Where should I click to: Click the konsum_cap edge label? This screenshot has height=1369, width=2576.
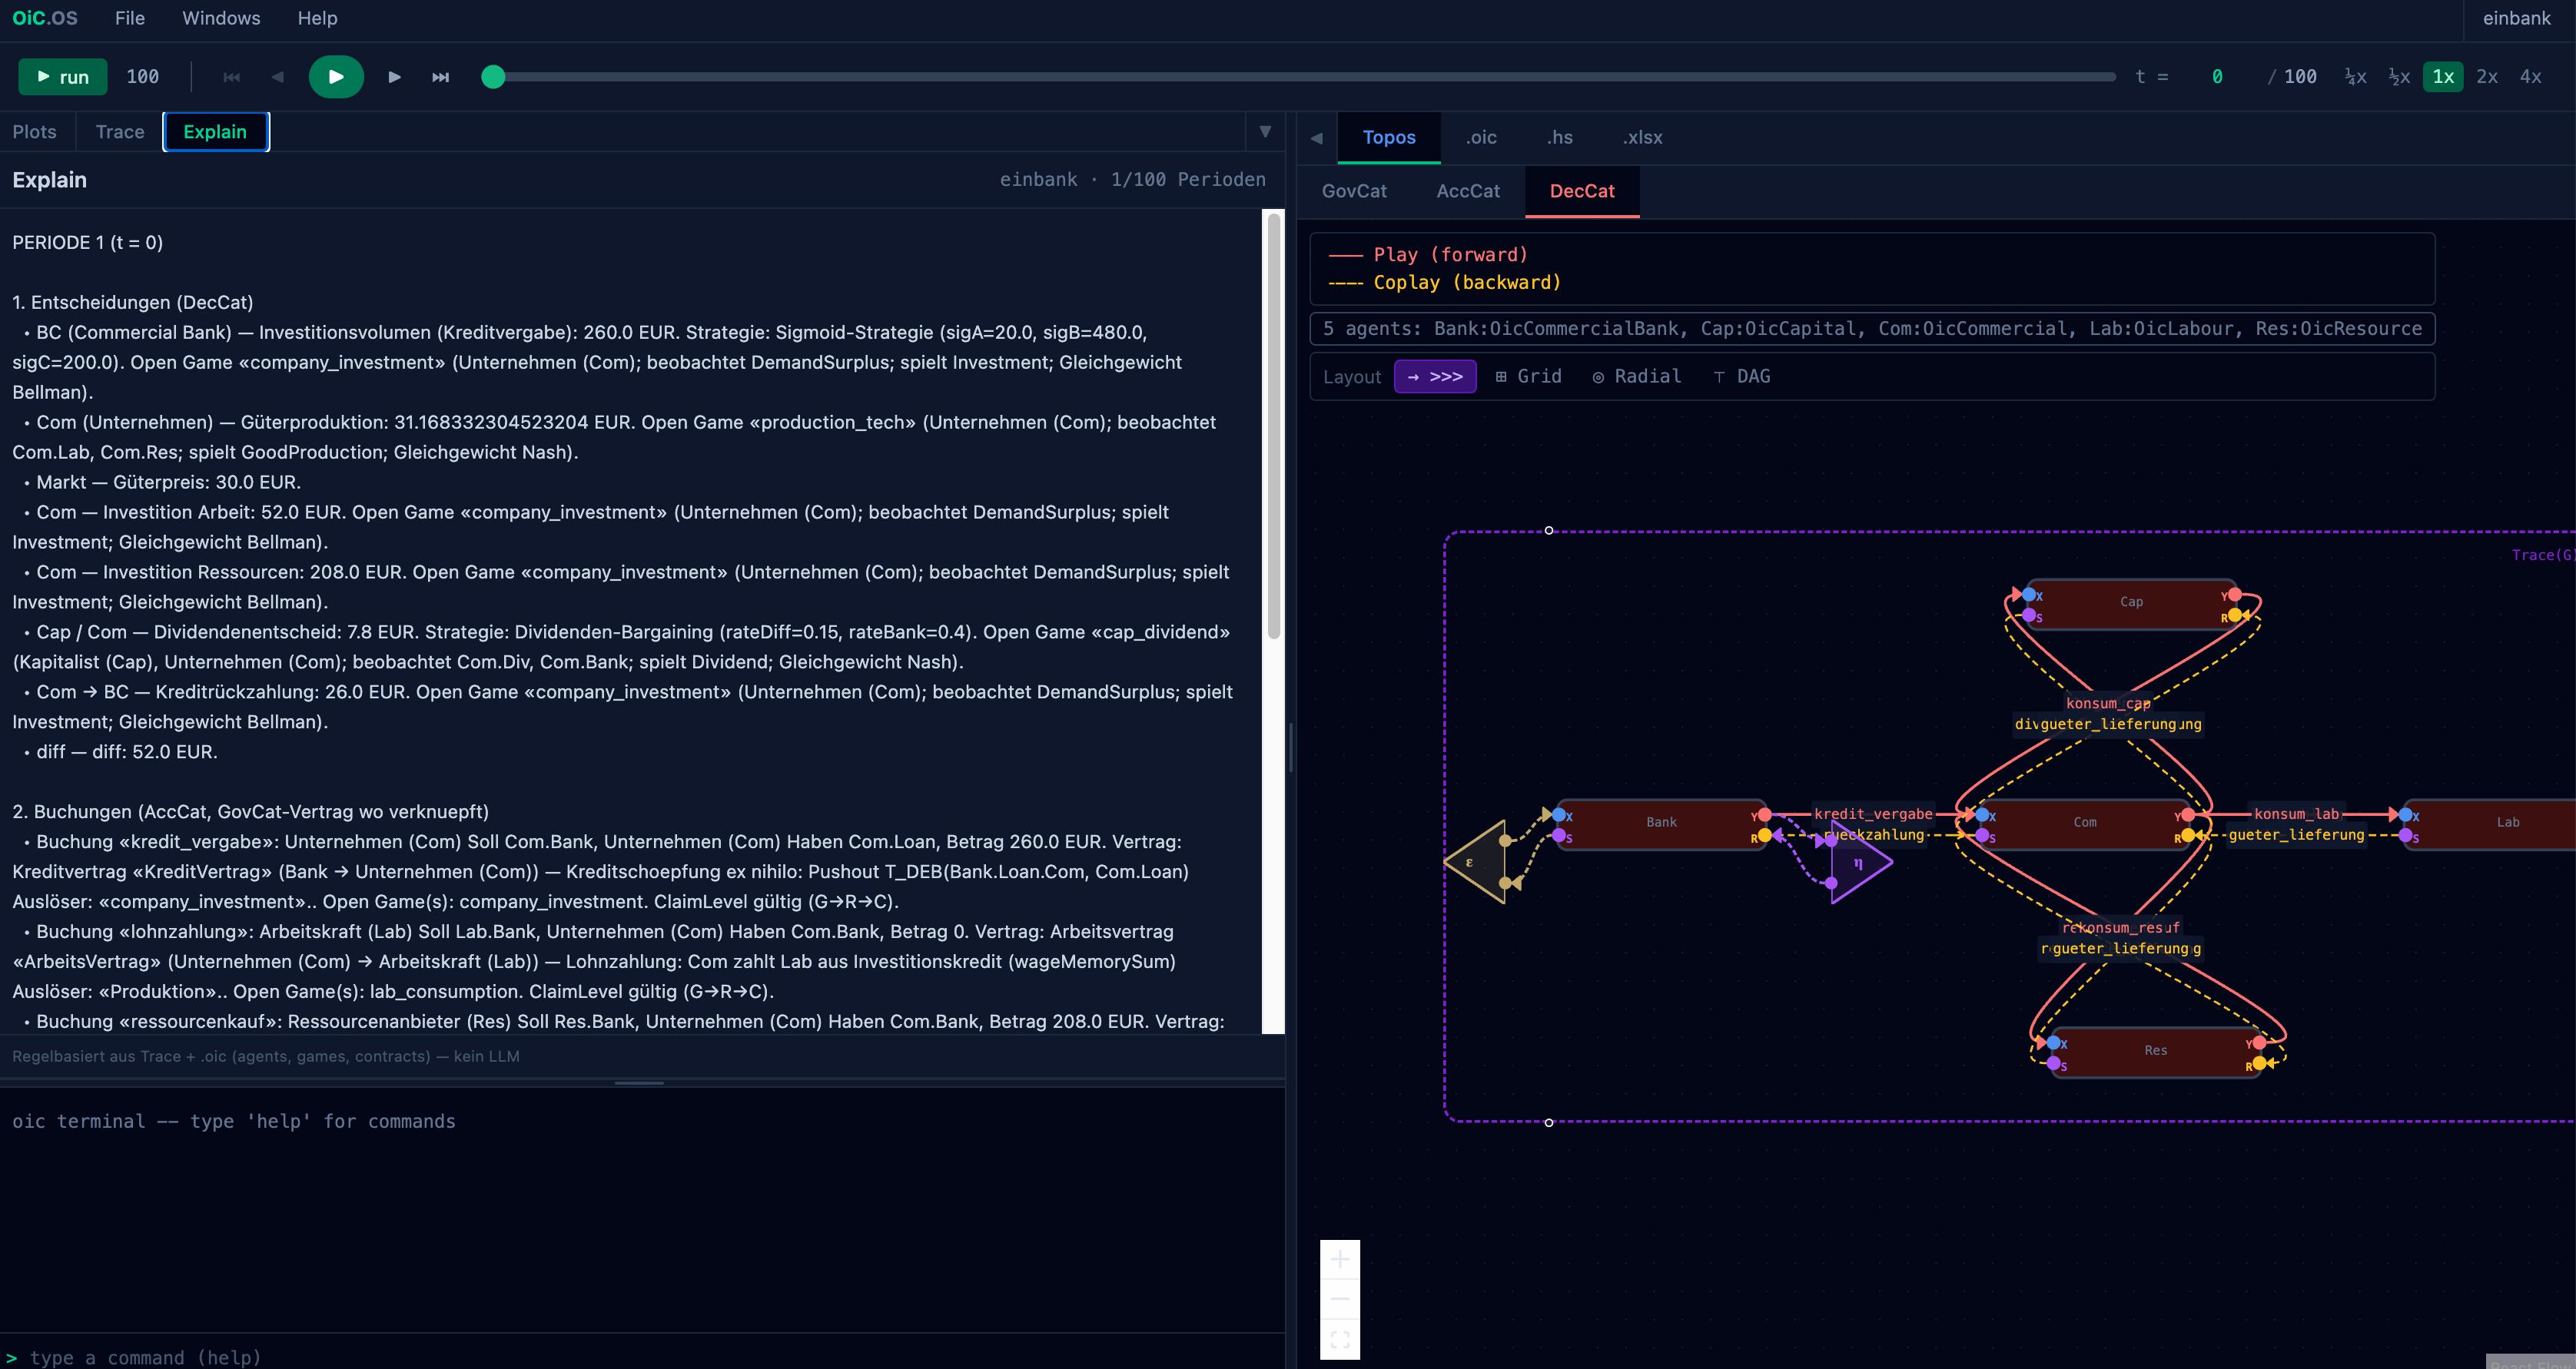coord(2108,703)
